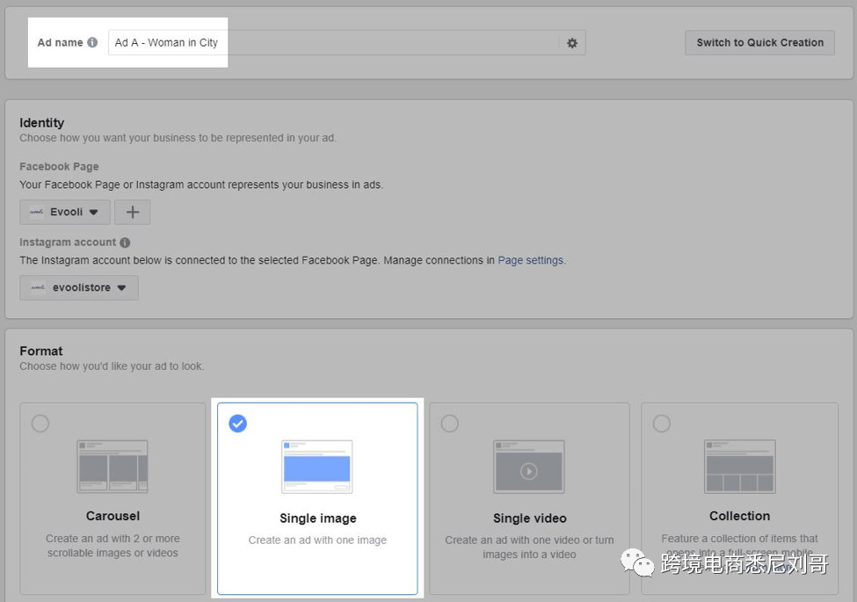
Task: Click Switch to Quick Creation button
Action: tap(759, 42)
